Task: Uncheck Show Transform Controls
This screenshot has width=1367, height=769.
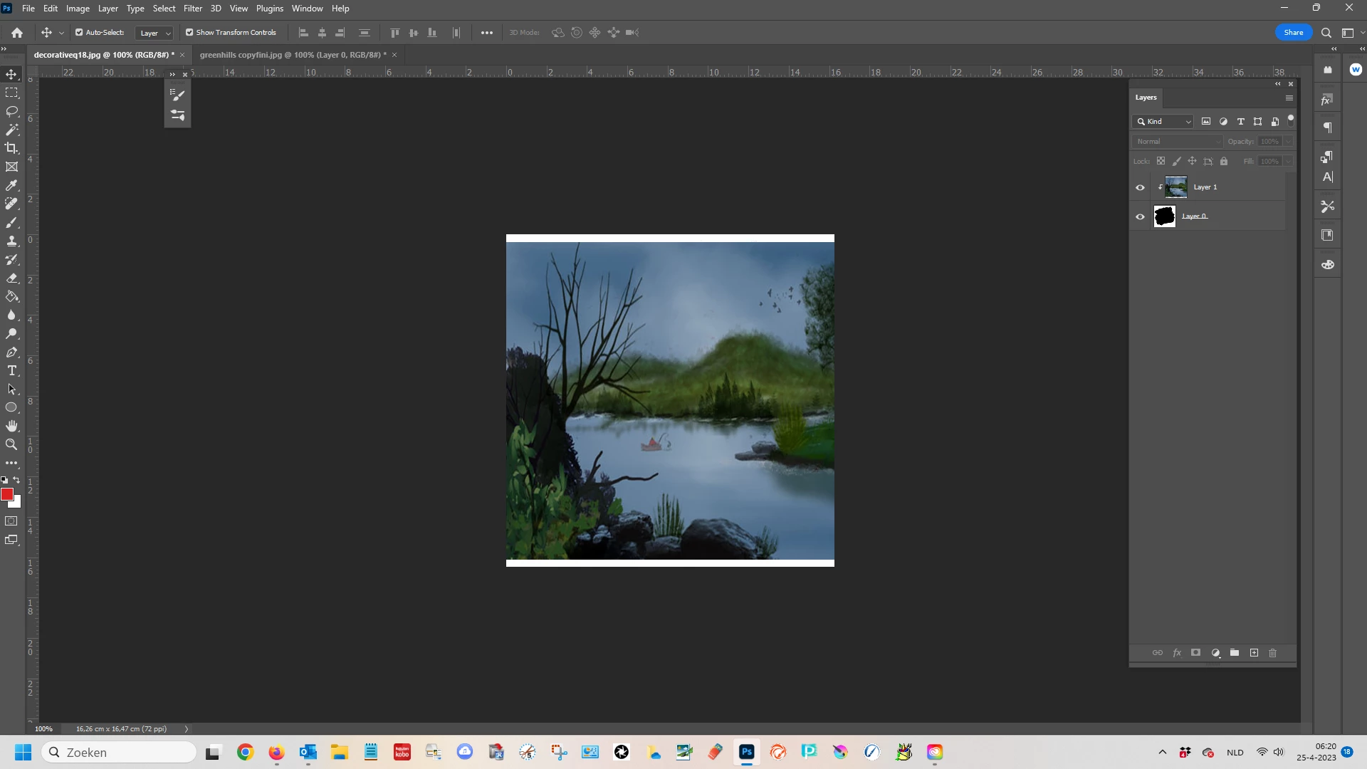Action: pyautogui.click(x=189, y=32)
